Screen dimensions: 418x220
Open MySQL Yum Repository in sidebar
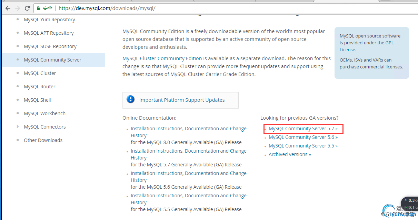click(49, 20)
